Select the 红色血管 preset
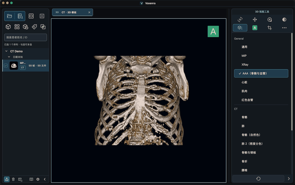 click(x=261, y=100)
